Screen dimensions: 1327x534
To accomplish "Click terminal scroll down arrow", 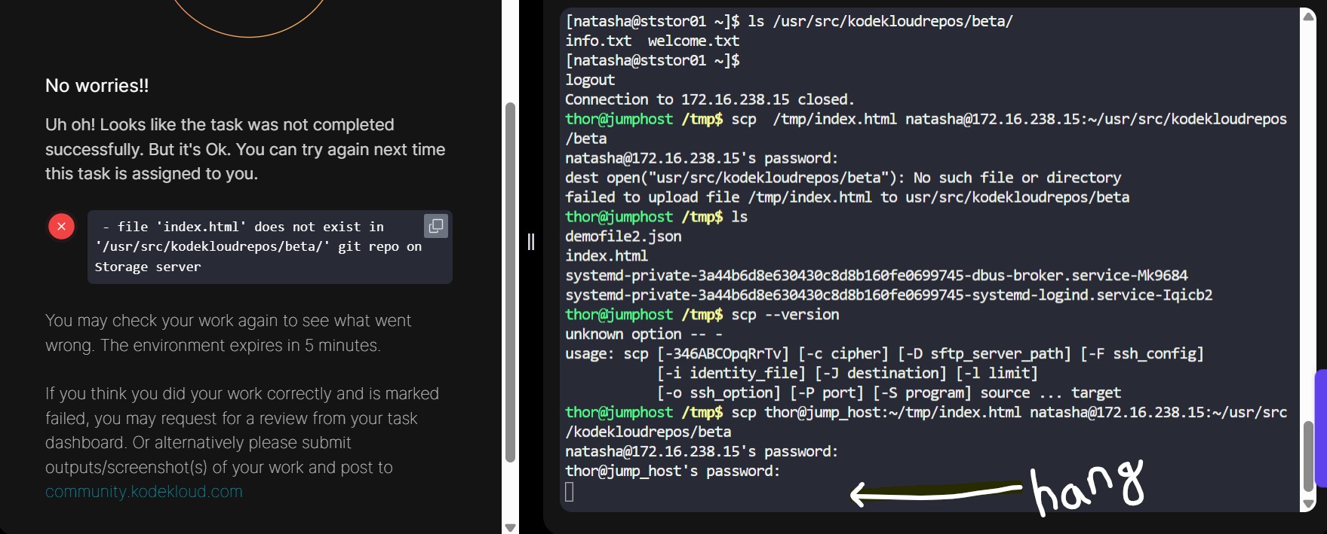I will (x=1309, y=504).
